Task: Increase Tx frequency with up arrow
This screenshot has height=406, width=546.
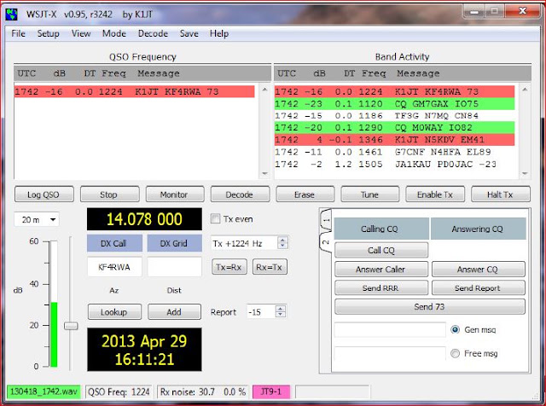Action: point(282,240)
